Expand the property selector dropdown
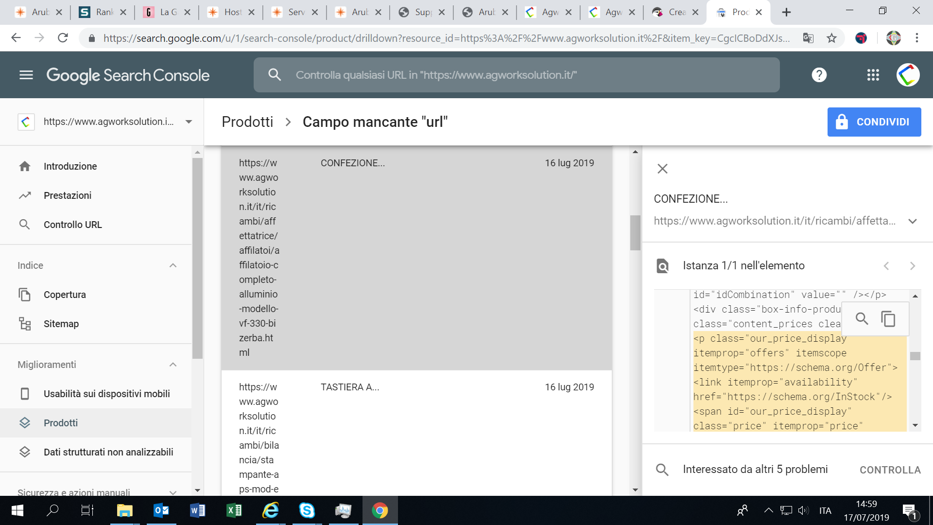Viewport: 933px width, 525px height. coord(189,122)
